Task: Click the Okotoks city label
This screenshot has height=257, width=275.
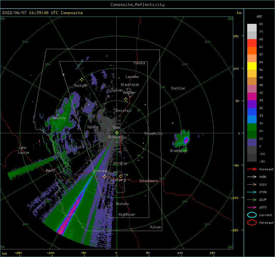Action: pyautogui.click(x=122, y=204)
